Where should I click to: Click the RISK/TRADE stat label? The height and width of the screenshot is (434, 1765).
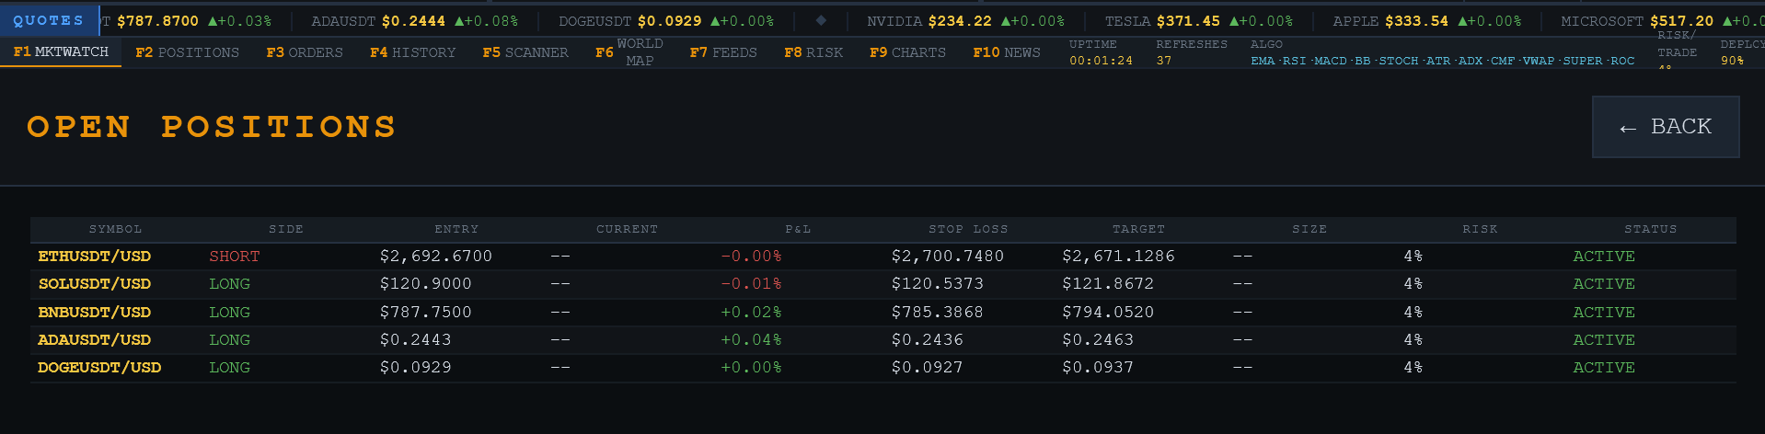coord(1678,44)
